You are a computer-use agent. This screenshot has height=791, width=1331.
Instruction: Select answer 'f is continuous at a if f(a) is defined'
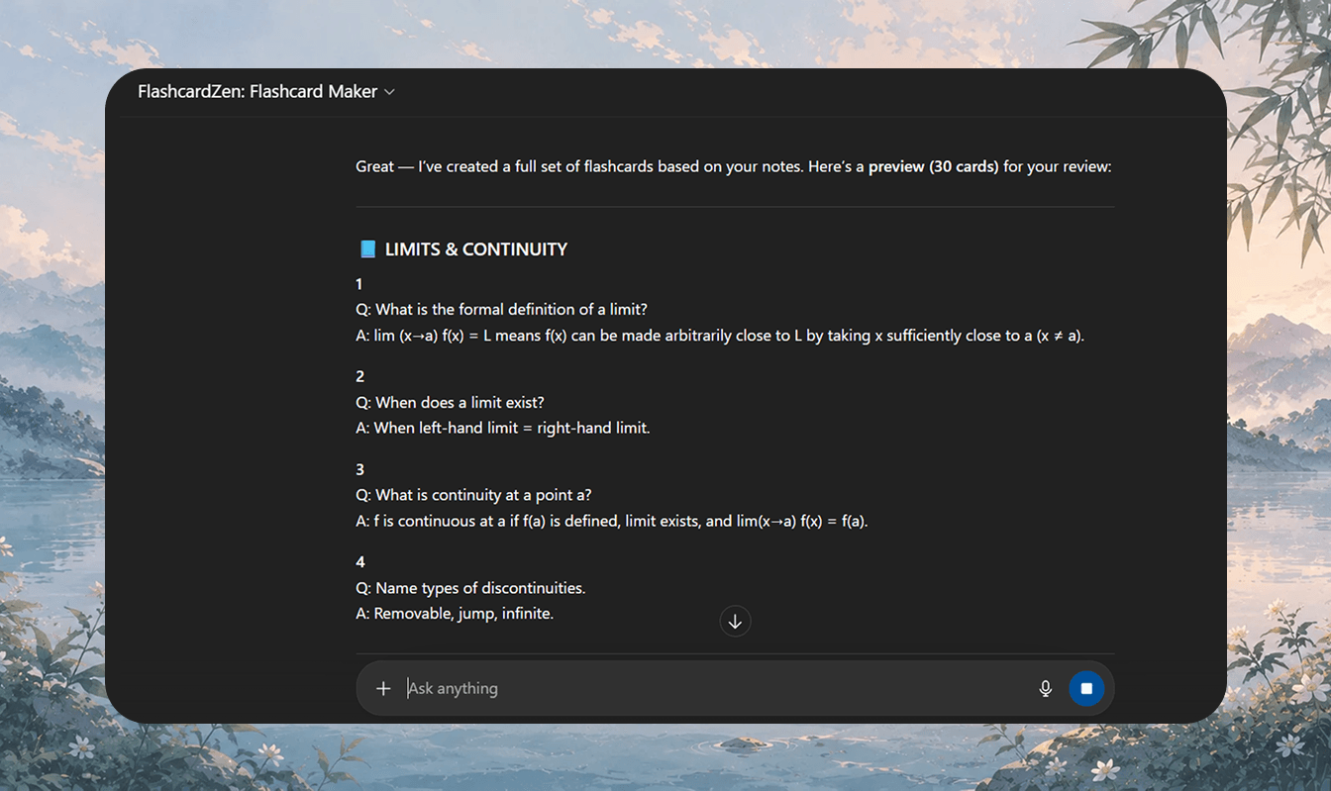612,521
